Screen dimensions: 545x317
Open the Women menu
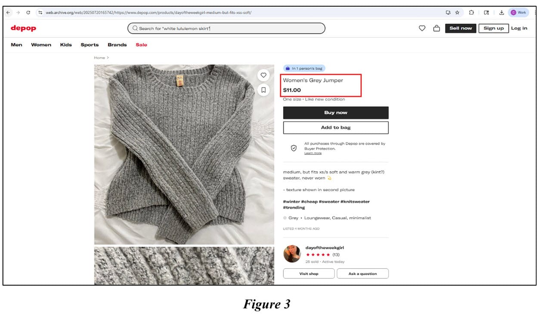(x=41, y=45)
